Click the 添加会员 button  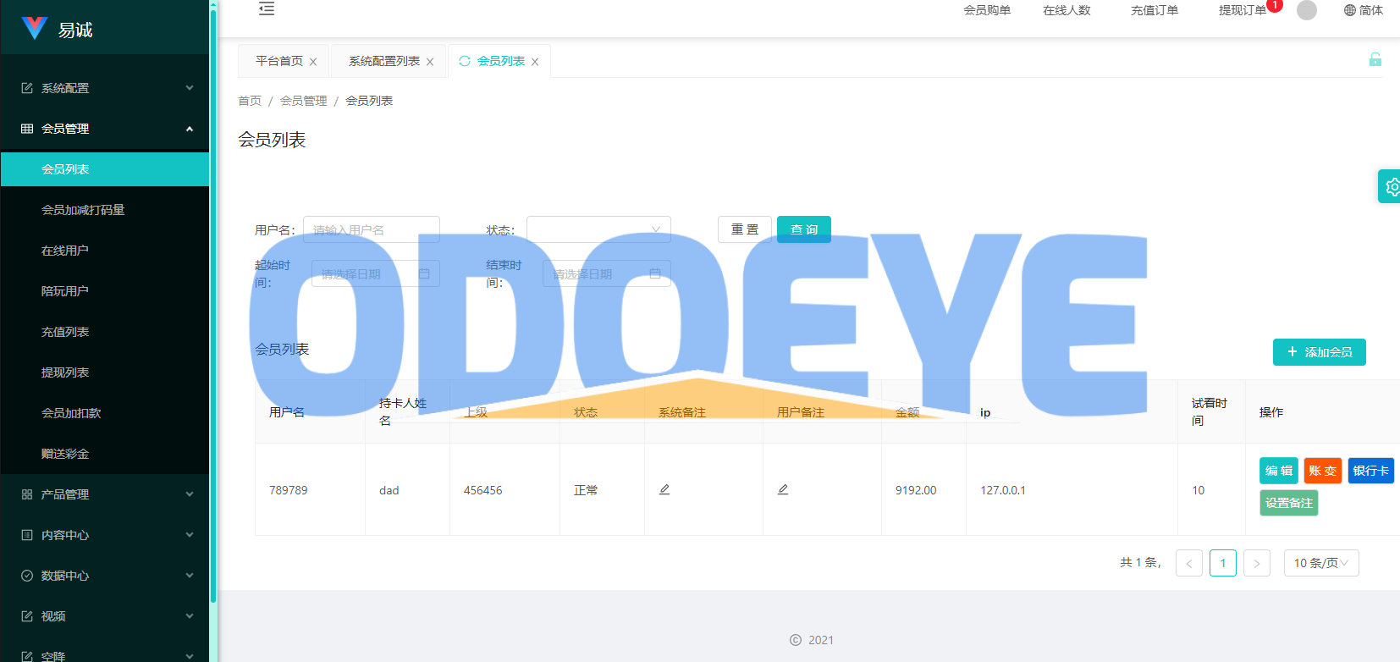tap(1320, 352)
